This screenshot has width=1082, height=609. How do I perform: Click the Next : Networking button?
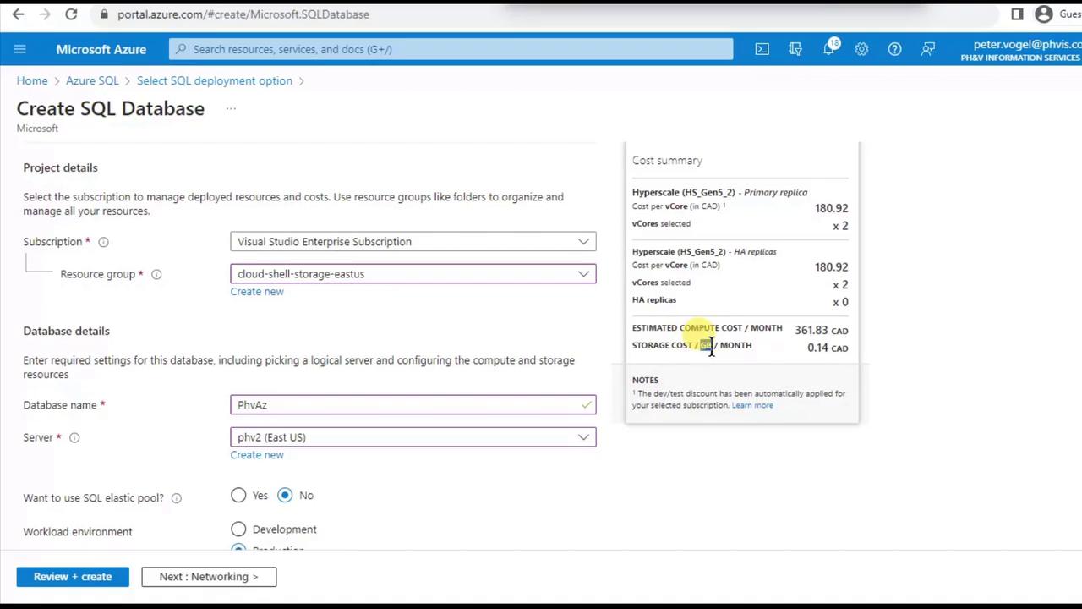click(209, 577)
